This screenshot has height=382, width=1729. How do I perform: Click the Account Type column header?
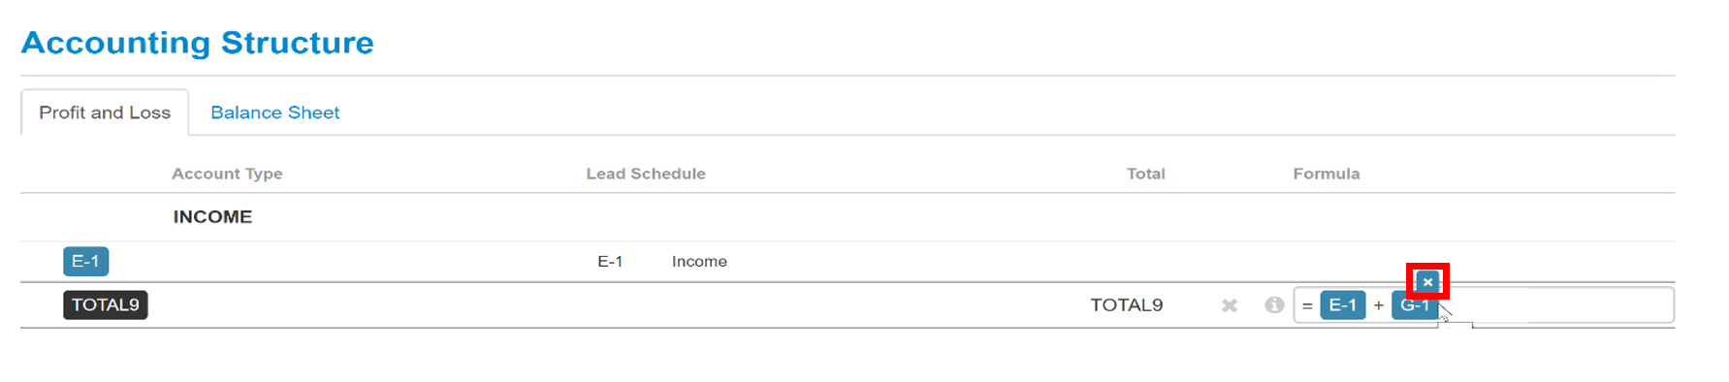[x=227, y=174]
